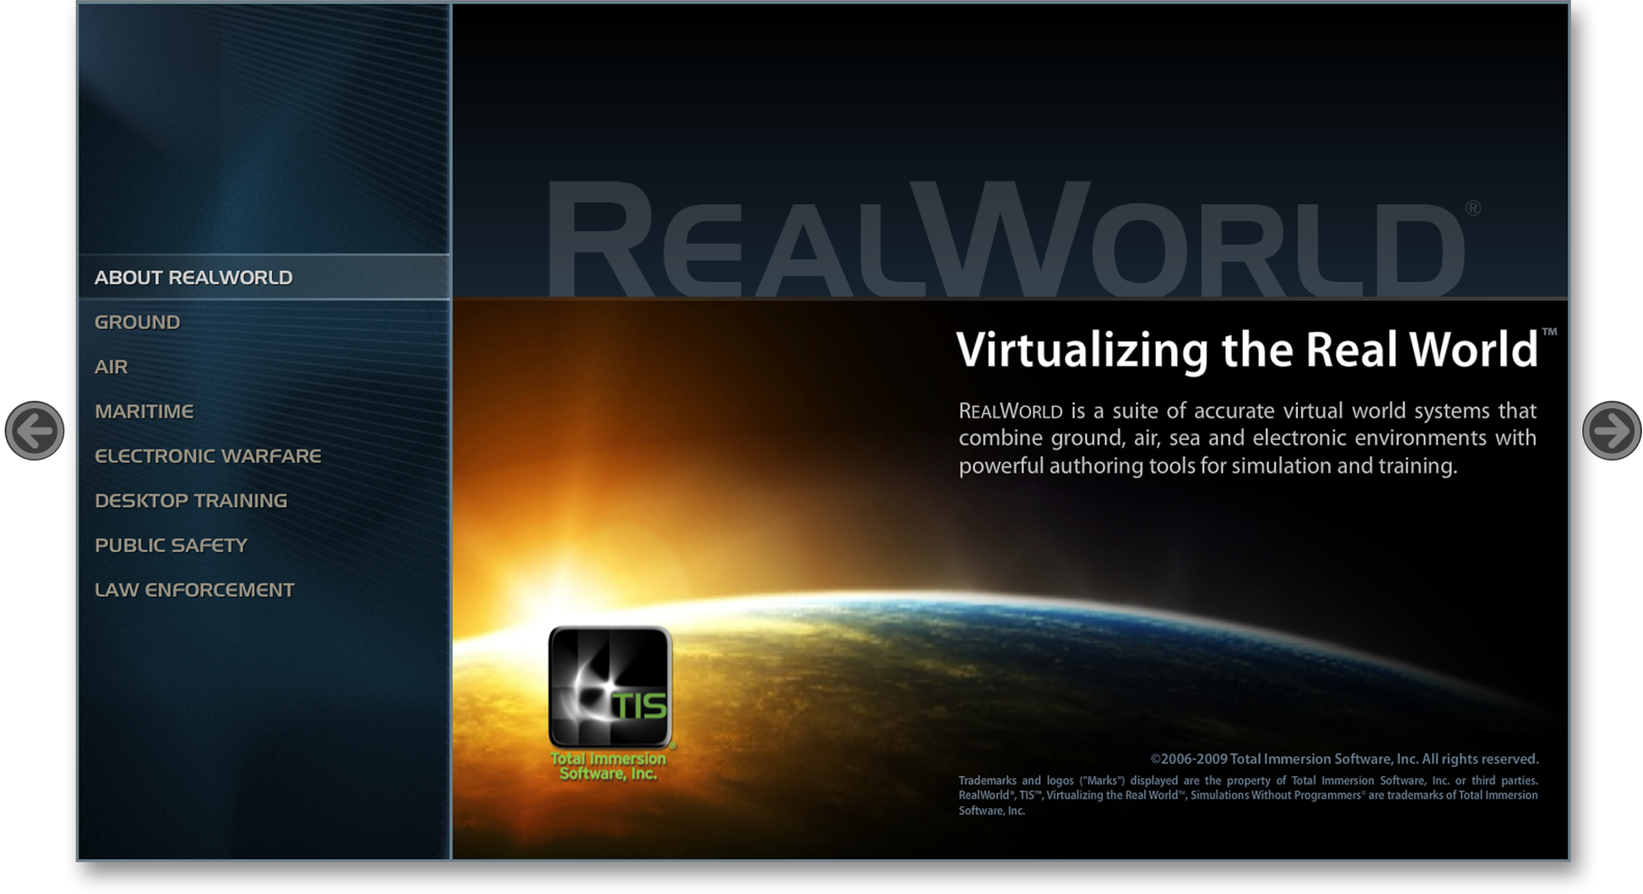
Task: Open the Public Safety section
Action: [171, 546]
